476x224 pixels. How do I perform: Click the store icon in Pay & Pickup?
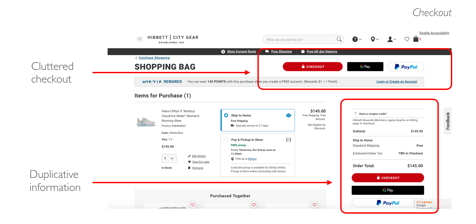(289, 140)
